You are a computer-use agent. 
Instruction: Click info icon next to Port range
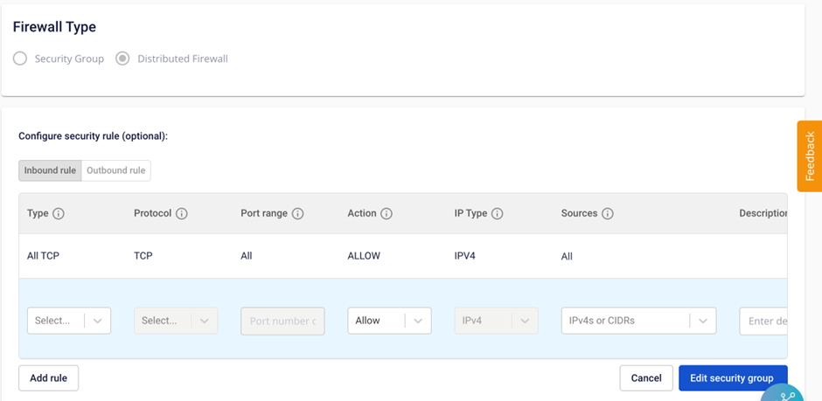pos(297,213)
